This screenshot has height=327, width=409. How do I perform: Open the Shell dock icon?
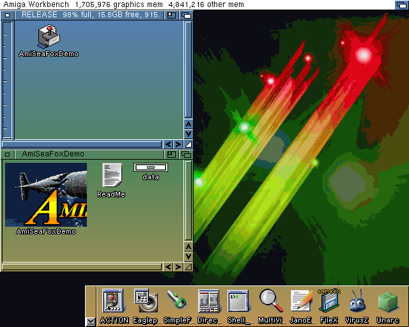pyautogui.click(x=238, y=301)
